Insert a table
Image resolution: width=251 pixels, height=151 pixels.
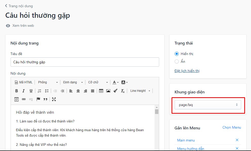coord(101,91)
